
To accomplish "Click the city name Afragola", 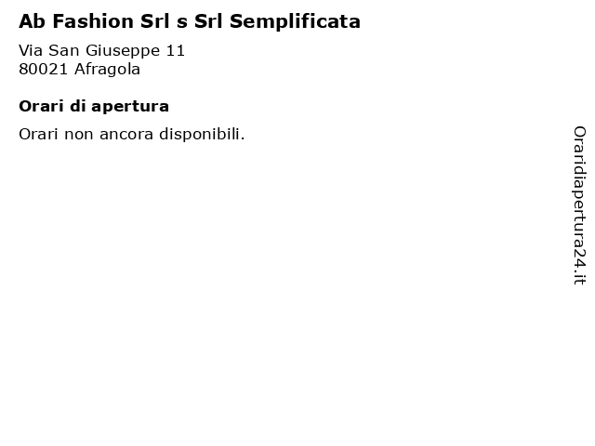I will pos(108,69).
